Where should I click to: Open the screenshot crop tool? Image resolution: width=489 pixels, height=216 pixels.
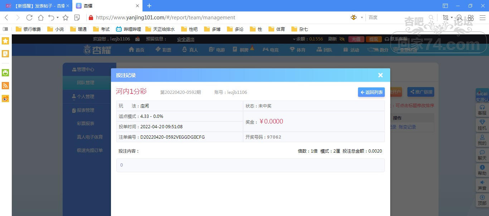pos(446,17)
